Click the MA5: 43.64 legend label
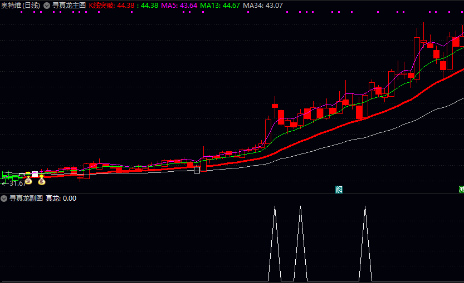 click(x=179, y=6)
